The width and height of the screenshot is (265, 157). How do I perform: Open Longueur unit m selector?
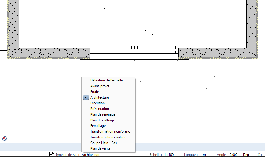coord(204,155)
